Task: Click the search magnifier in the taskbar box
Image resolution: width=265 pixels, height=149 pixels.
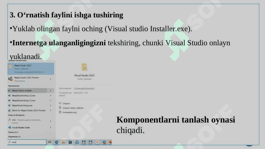Action: coord(10,142)
